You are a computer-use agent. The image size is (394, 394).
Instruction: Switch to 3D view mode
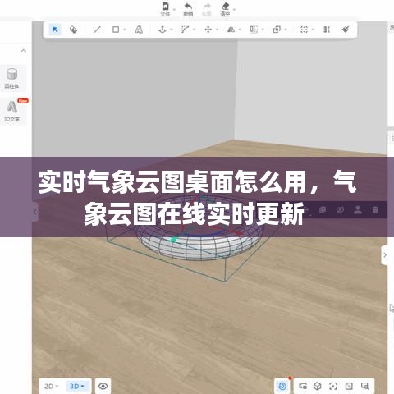[77, 387]
